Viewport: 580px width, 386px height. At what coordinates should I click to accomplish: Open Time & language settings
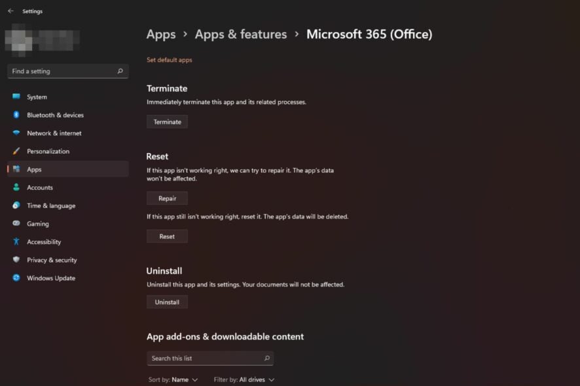coord(67,205)
